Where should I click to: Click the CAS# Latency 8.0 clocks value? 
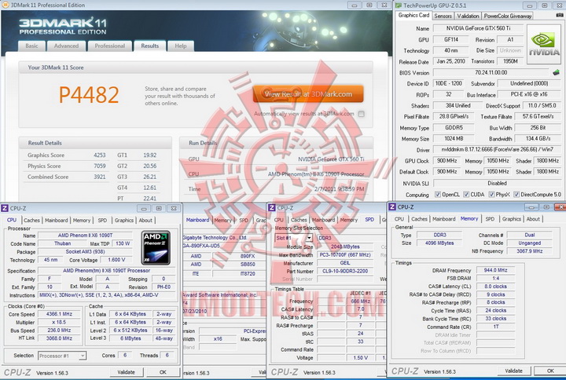[495, 287]
